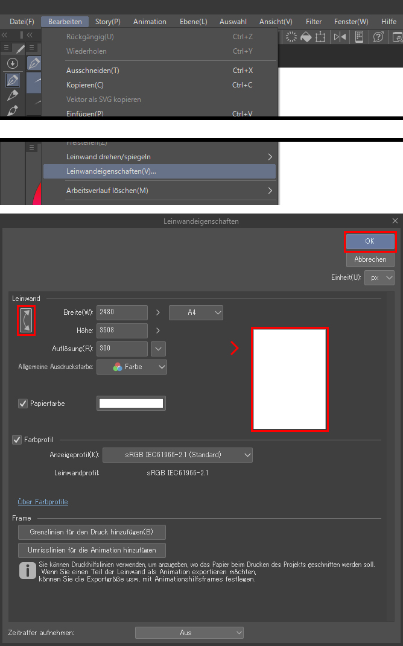
Task: Open the Filter menu
Action: click(314, 22)
